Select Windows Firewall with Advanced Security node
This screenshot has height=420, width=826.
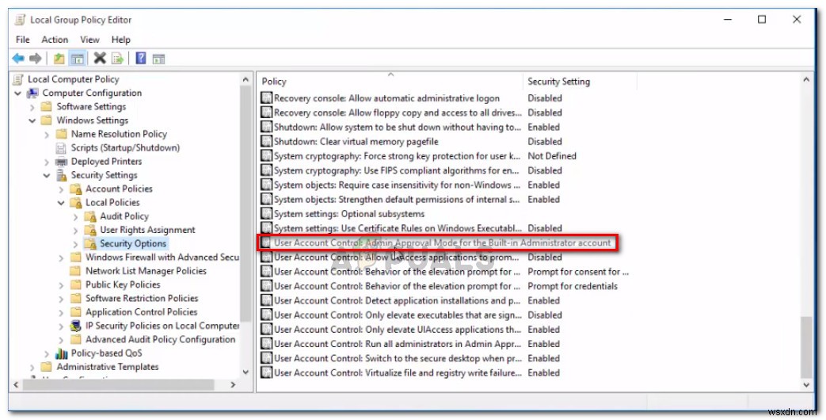click(x=162, y=258)
